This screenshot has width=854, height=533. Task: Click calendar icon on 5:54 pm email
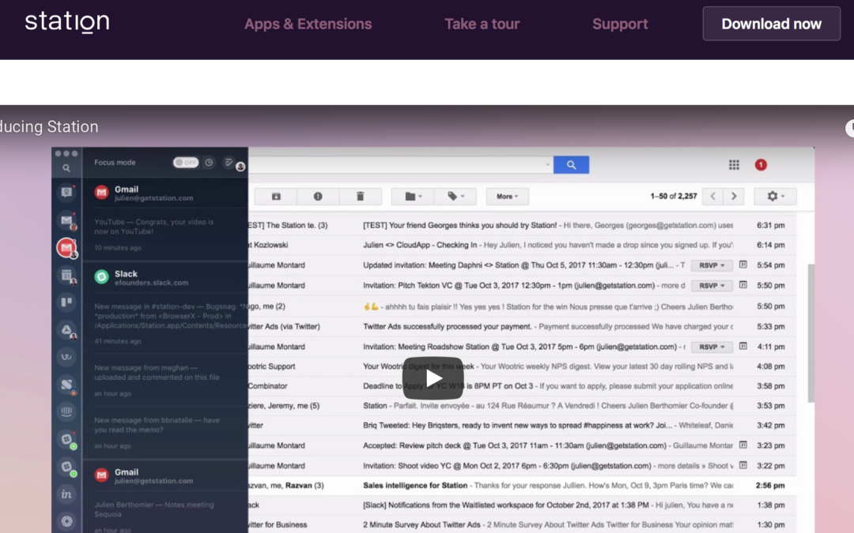[743, 265]
